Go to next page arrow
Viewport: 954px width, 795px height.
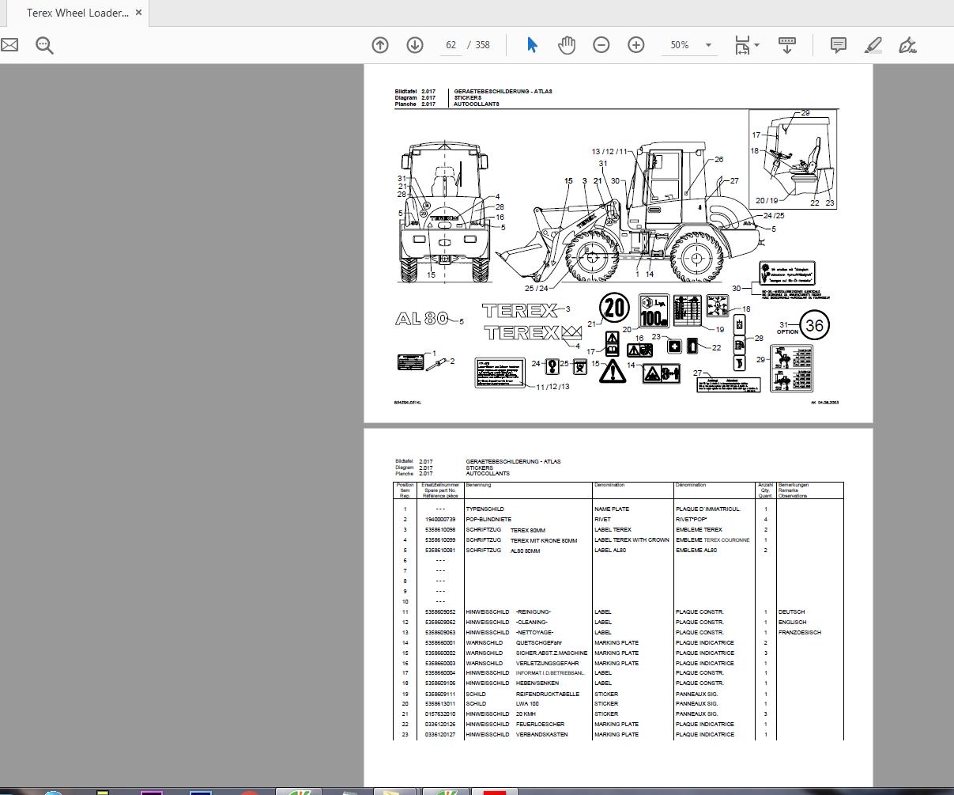point(415,45)
